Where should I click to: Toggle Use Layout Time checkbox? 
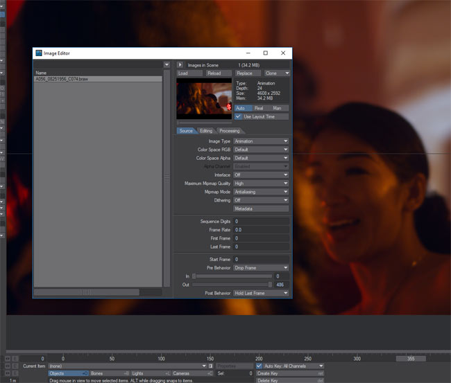coord(238,116)
